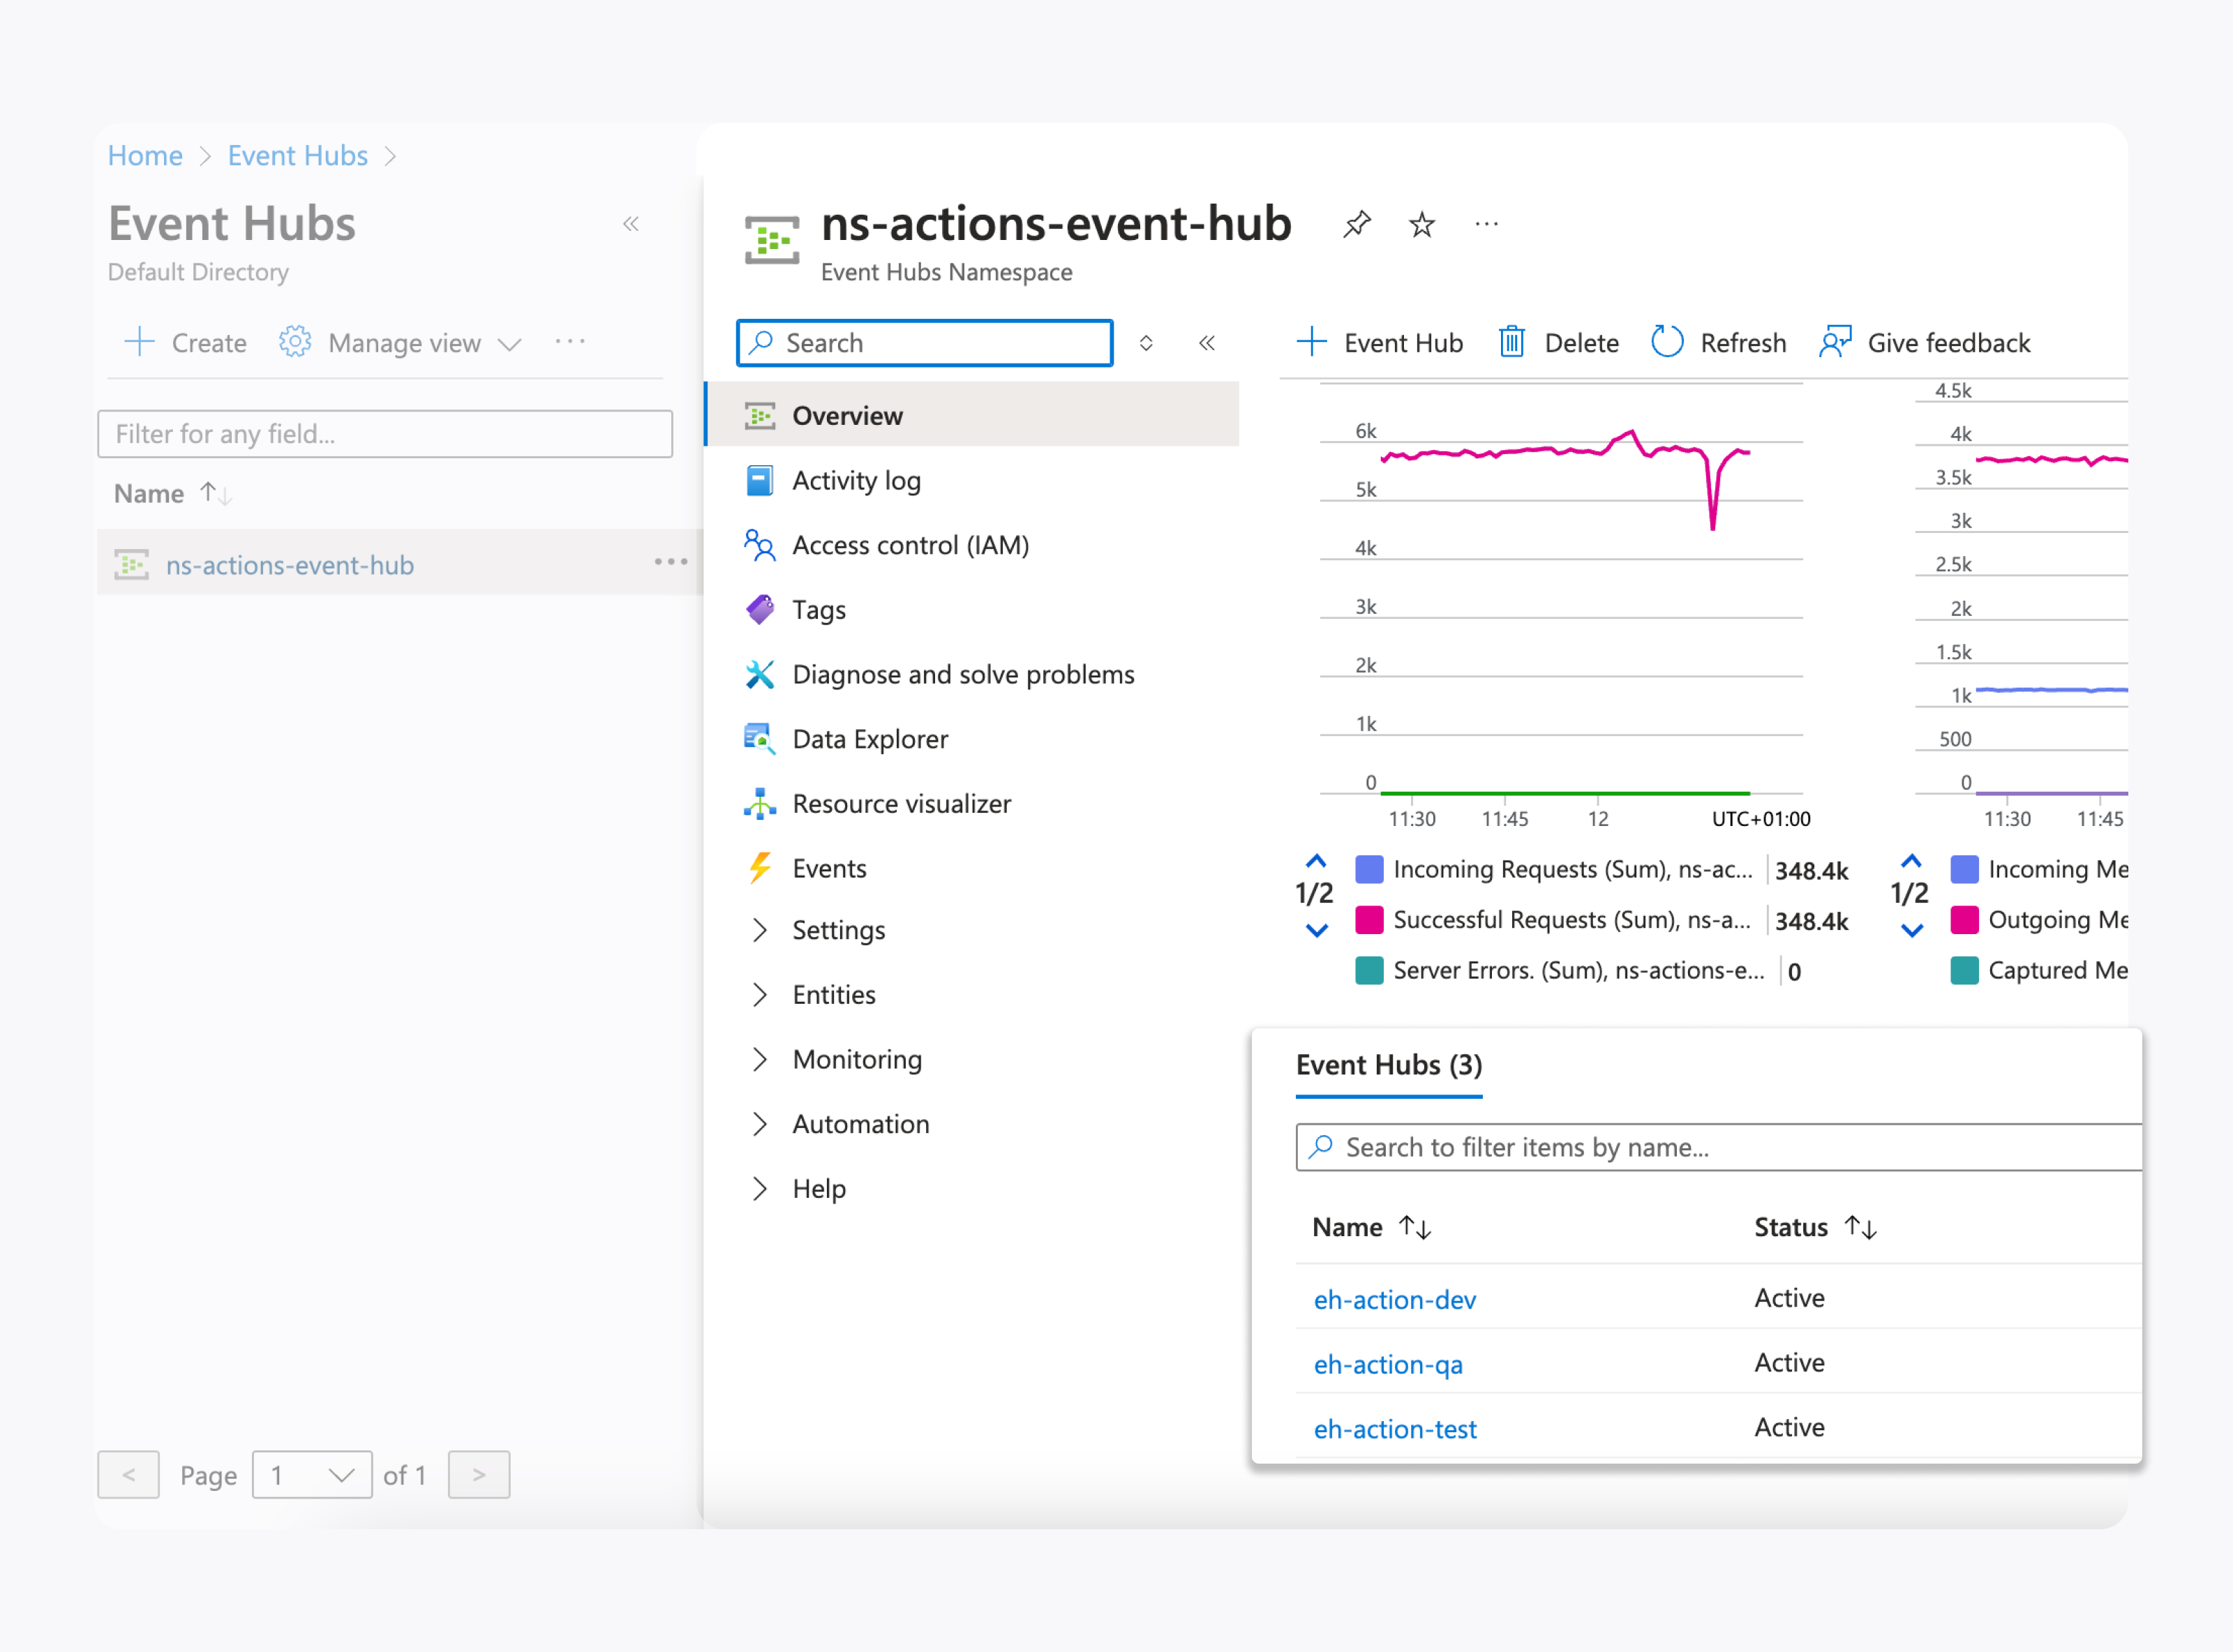Open the page number dropdown
The image size is (2233, 1652).
[x=312, y=1475]
